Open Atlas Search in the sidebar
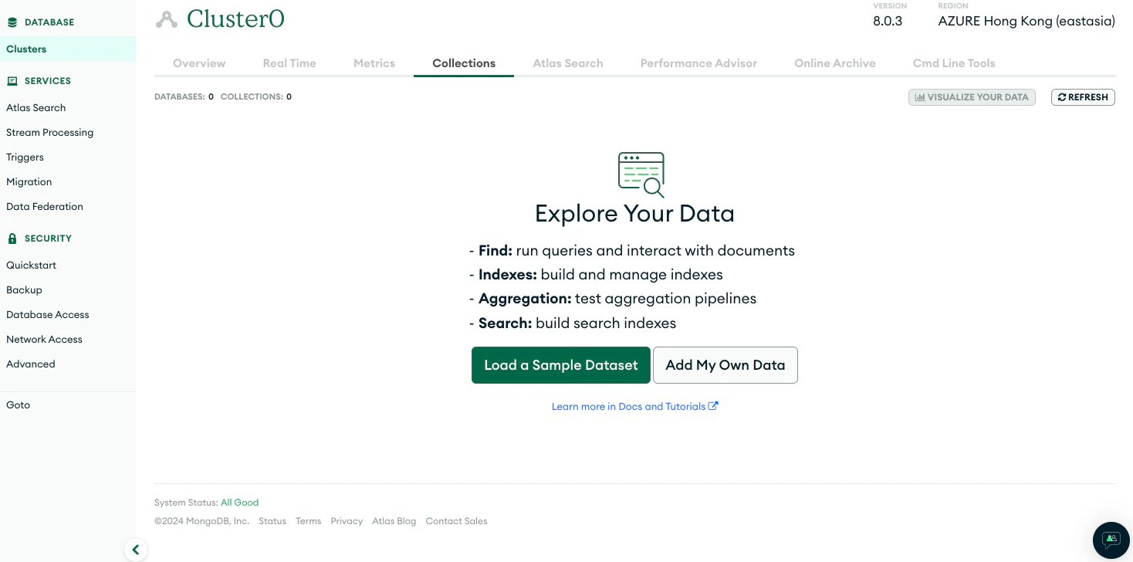The width and height of the screenshot is (1133, 562). click(36, 108)
